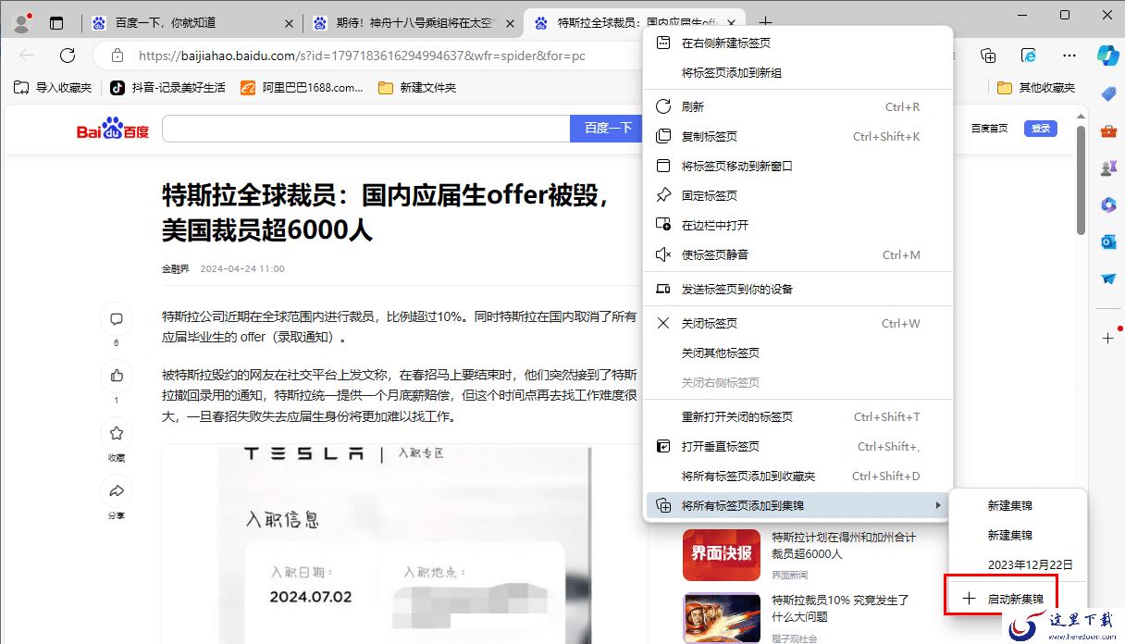Expand 将所有标签页添加到集锦 submenu
Viewport: 1125px width, 644px height.
(797, 506)
